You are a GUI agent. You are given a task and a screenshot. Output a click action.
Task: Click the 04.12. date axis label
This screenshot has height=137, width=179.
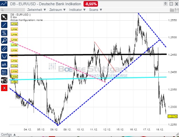tap(28, 130)
